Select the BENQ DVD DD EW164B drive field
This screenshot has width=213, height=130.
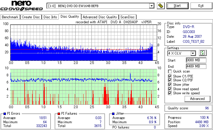click(101, 6)
